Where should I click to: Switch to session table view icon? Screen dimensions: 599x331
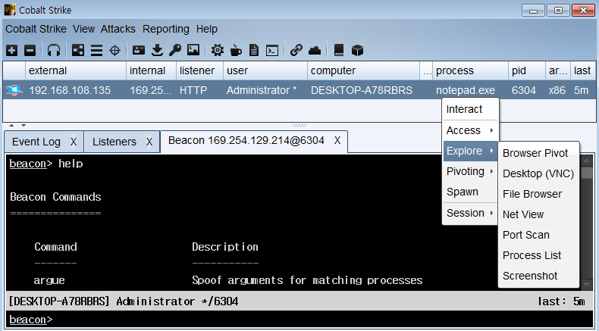(x=96, y=50)
